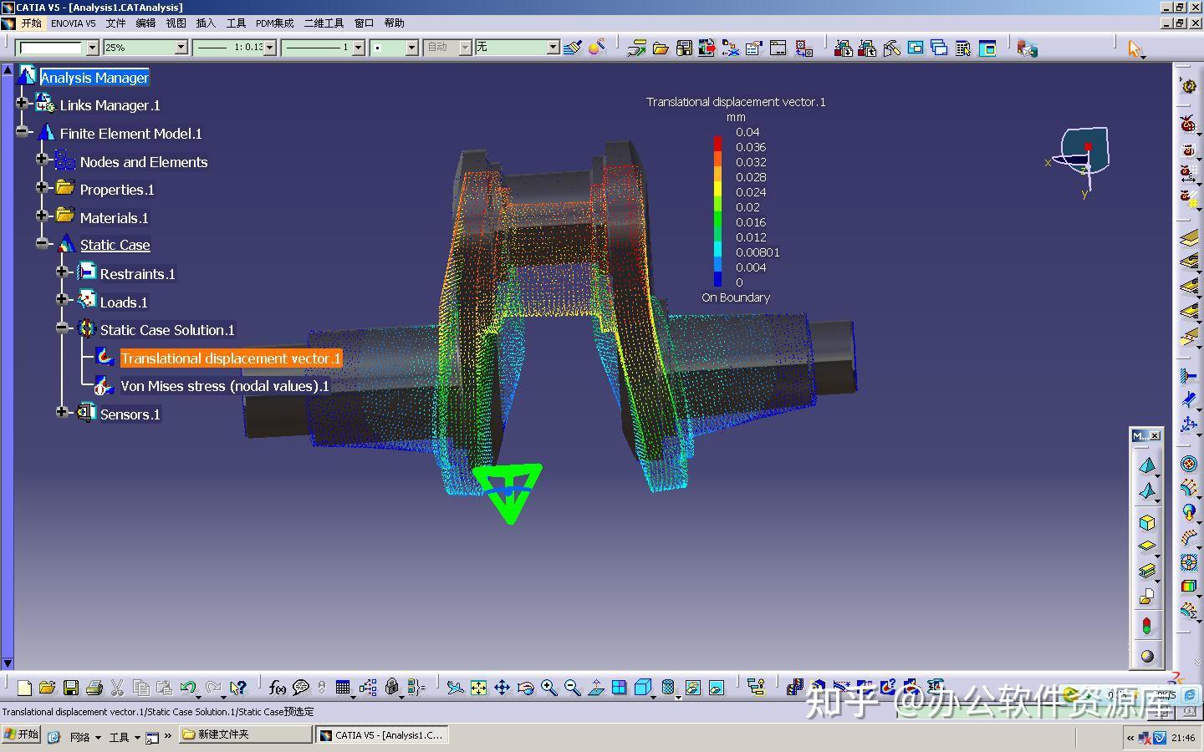Image resolution: width=1204 pixels, height=752 pixels.
Task: Expand the Sensors.1 tree node
Action: pos(62,412)
